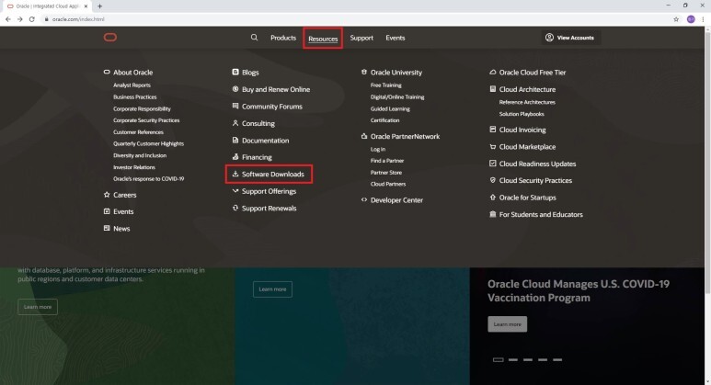Screen dimensions: 711x385
Task: Open Oracle's response to COVID-19 link
Action: click(x=149, y=178)
